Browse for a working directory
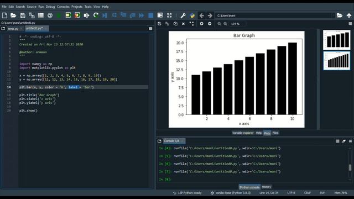 coord(340,15)
